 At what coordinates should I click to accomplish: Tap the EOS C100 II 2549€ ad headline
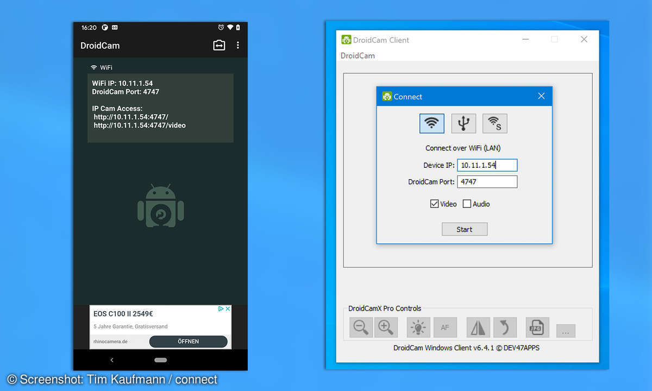coord(123,313)
